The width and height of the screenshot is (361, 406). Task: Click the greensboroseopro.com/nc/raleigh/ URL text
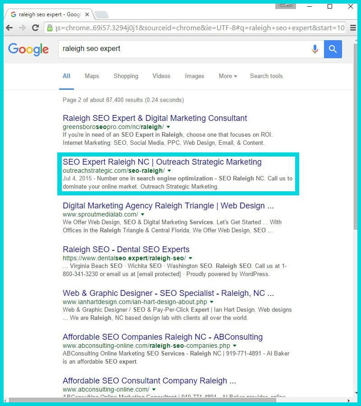point(113,127)
